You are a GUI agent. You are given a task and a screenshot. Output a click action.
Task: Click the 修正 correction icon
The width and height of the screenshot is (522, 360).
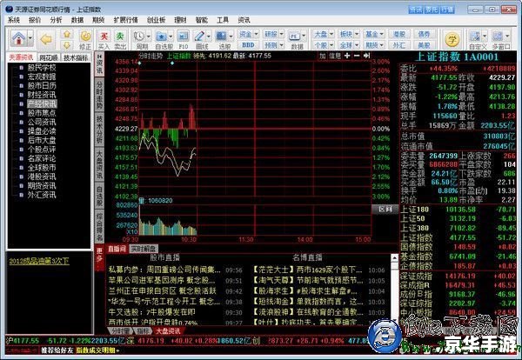[85, 39]
